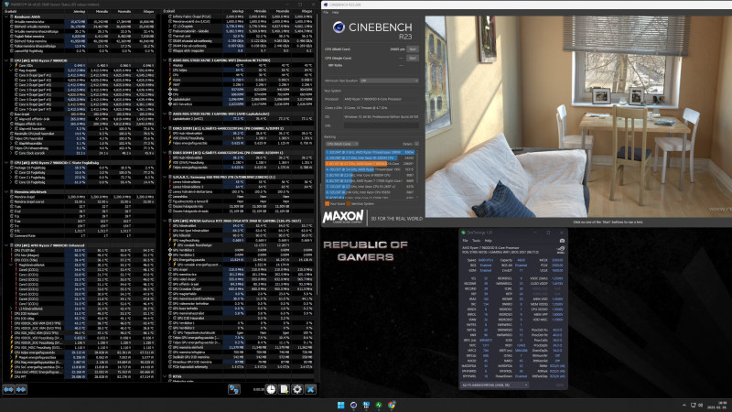Collapse the 'CPU Ryzen 7 9800X3D: Enhanced' group
The height and width of the screenshot is (412, 732).
pyautogui.click(x=6, y=245)
